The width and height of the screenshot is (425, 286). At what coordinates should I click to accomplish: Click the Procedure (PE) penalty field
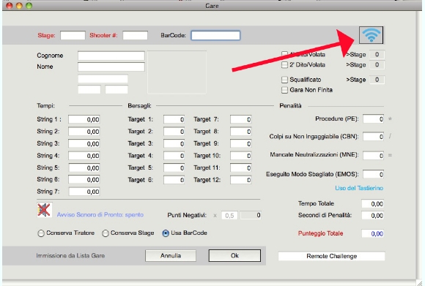tap(373, 118)
